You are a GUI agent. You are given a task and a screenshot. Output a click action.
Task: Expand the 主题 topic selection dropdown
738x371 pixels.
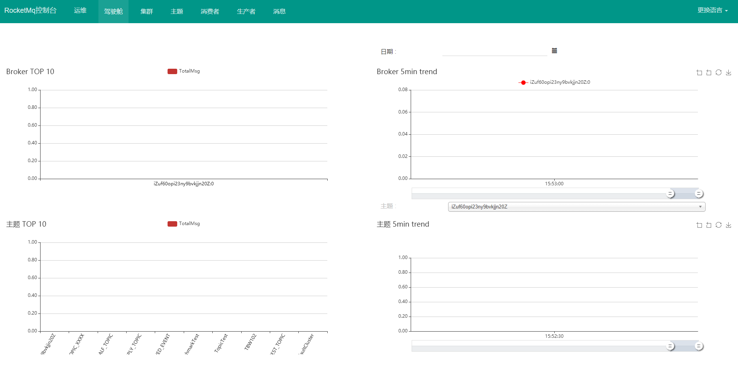576,207
